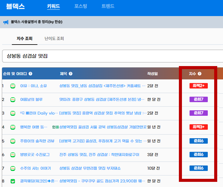223x187 pixels.
Task: Click blog icon beside 방방곳곳 수진로그
Action: point(13,155)
